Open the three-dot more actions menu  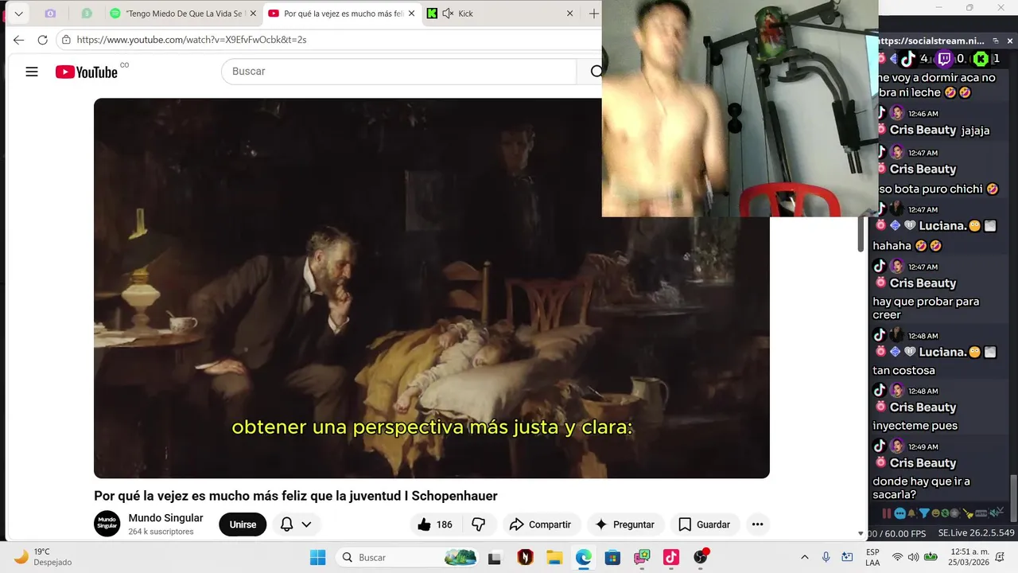[757, 524]
